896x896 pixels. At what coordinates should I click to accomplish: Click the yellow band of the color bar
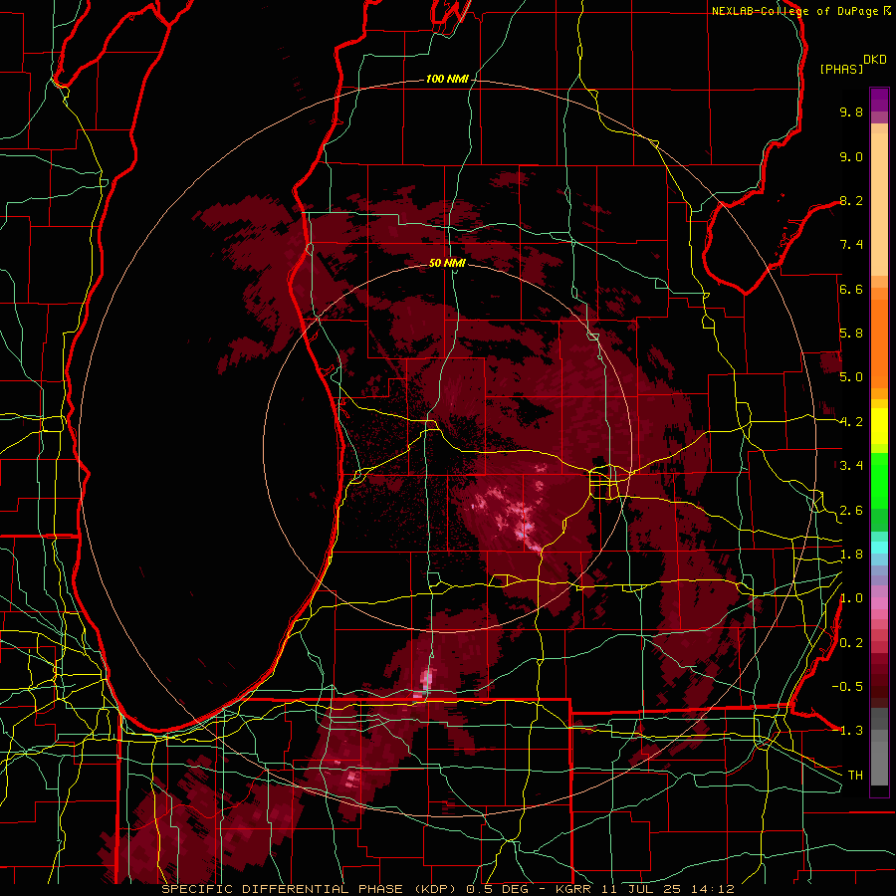click(879, 426)
